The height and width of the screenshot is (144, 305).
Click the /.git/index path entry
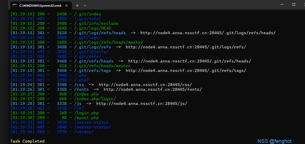pyautogui.click(x=88, y=14)
